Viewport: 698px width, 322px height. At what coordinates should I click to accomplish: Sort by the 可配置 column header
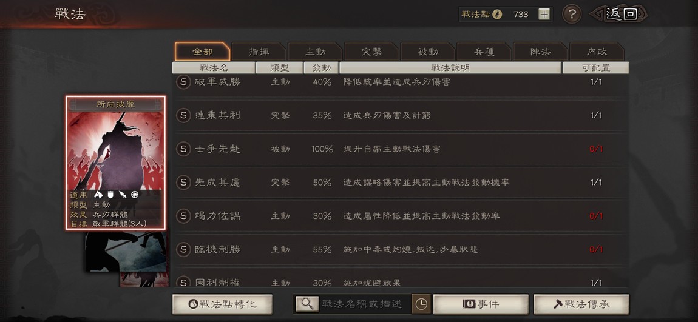point(595,68)
